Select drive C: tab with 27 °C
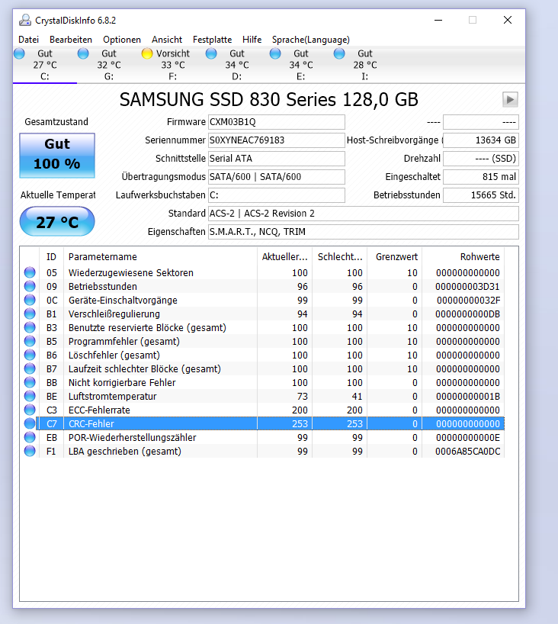 click(45, 65)
